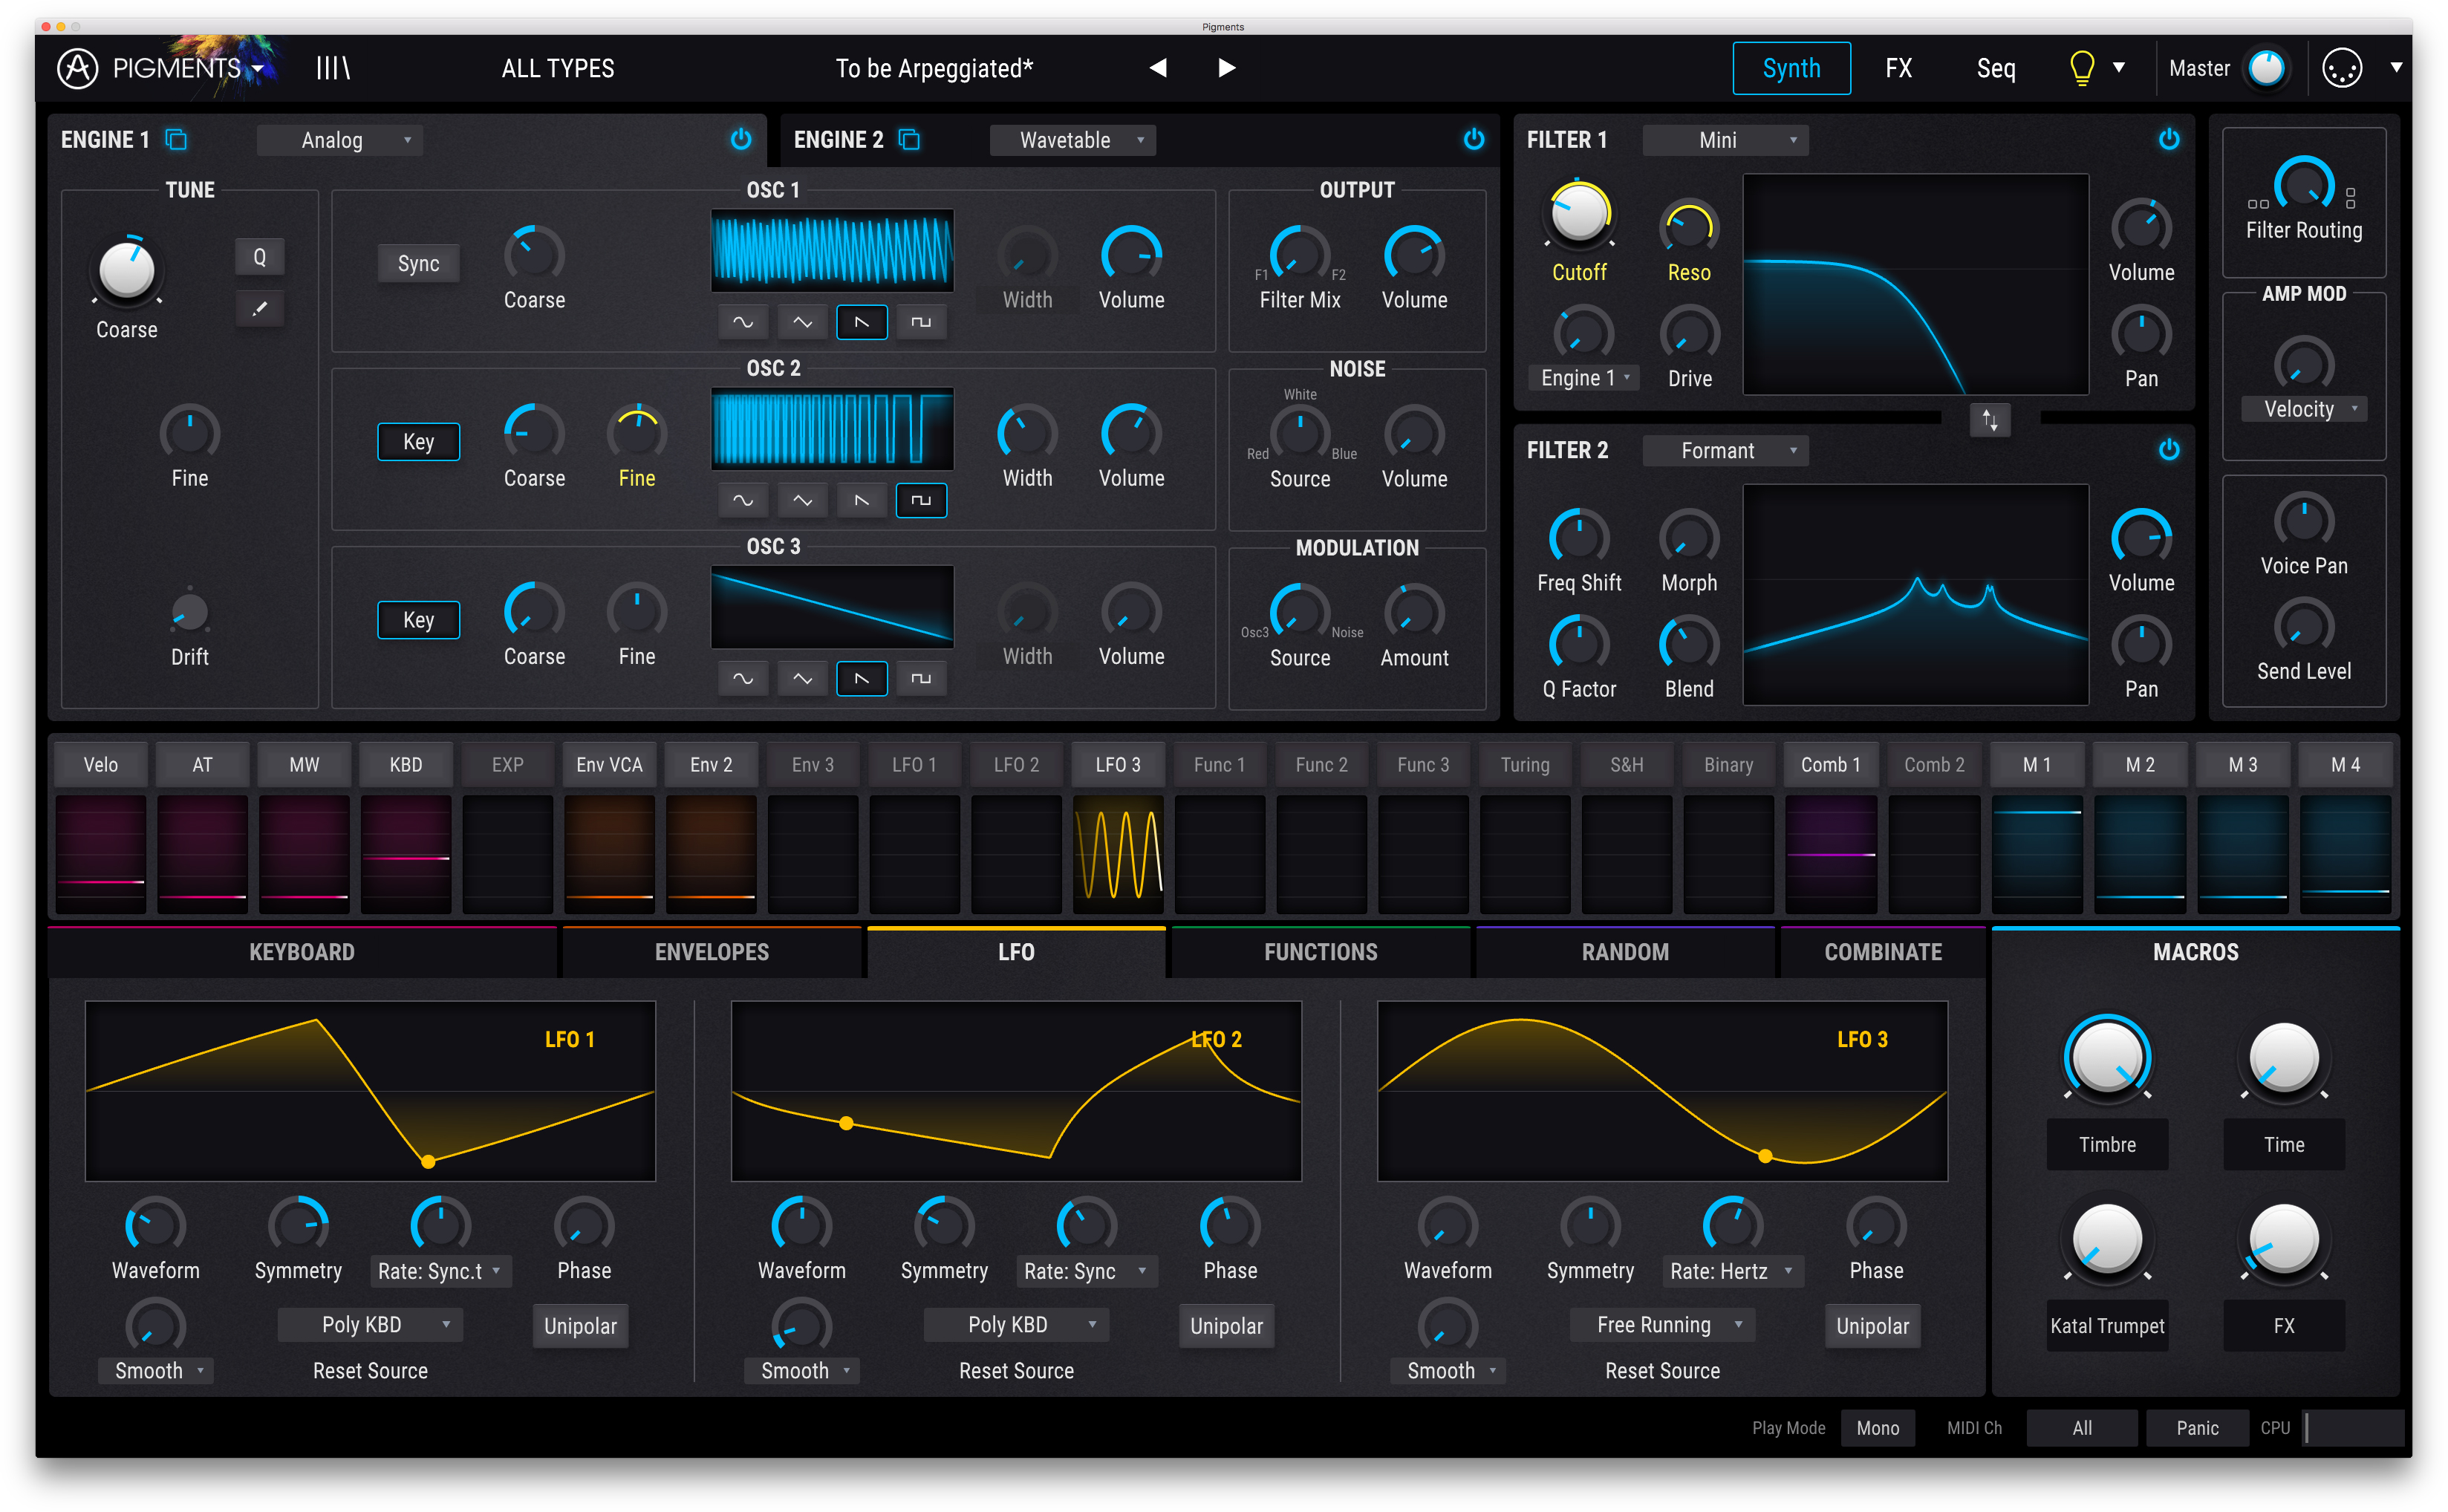Image resolution: width=2448 pixels, height=1512 pixels.
Task: Open the Engine 1 Analog type dropdown
Action: pyautogui.click(x=340, y=140)
